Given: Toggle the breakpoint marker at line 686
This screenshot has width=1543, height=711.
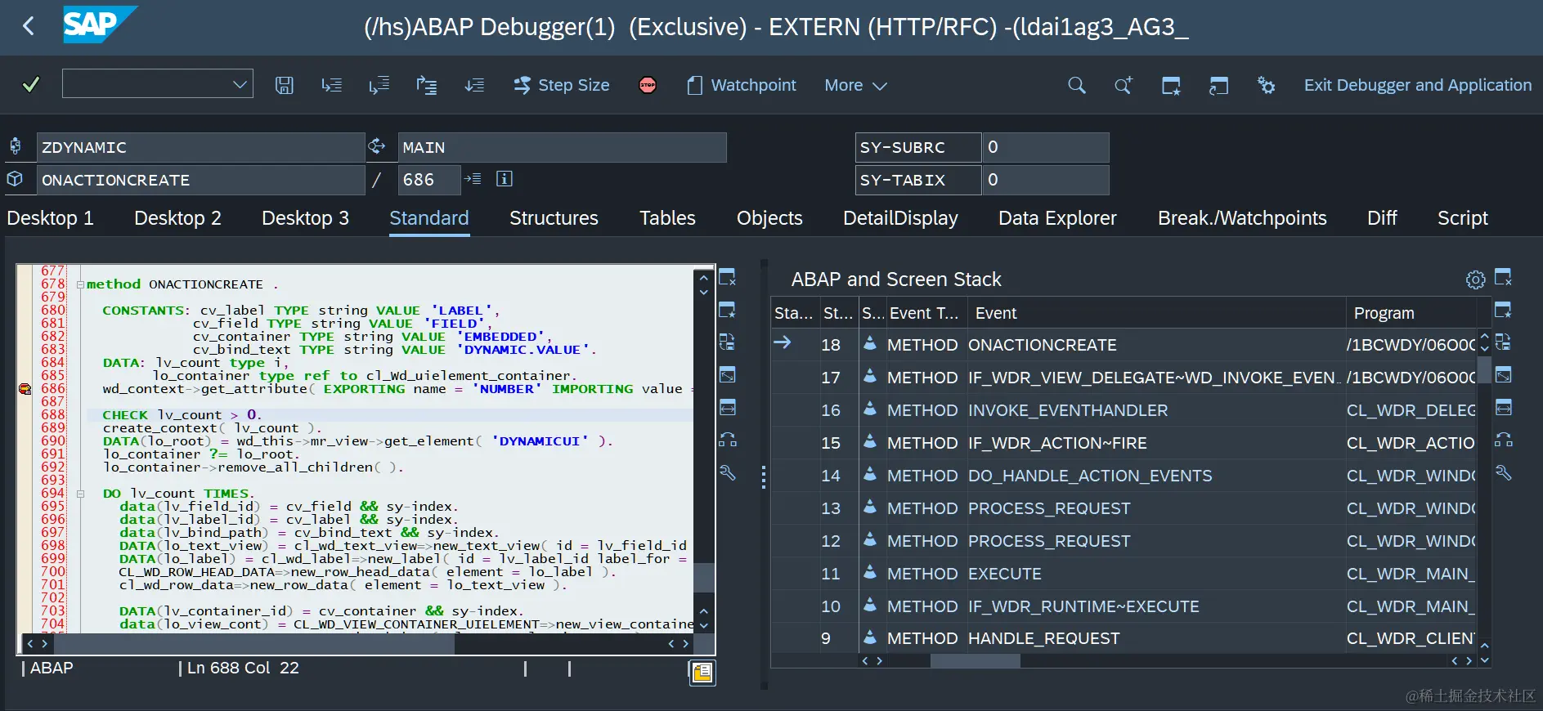Looking at the screenshot, I should point(25,389).
